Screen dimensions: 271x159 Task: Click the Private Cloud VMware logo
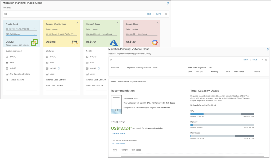[x=34, y=42]
